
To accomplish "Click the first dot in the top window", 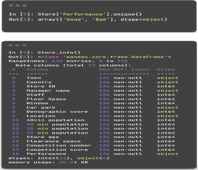I will 10,6.
